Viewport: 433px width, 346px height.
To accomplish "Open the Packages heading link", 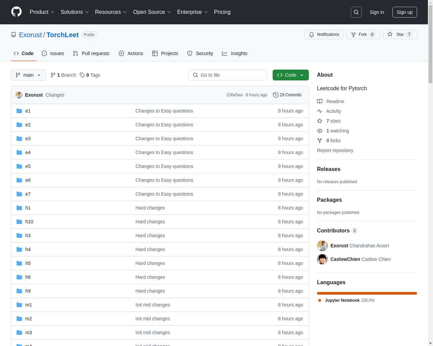I will pyautogui.click(x=329, y=200).
